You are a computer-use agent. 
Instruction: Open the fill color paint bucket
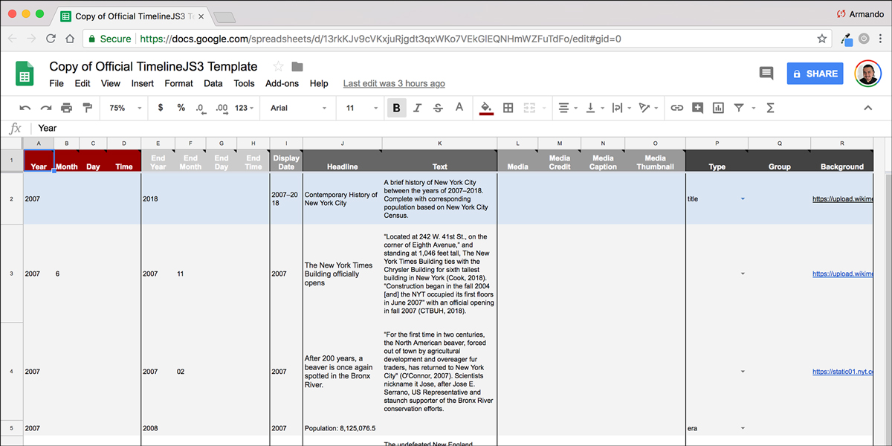coord(486,108)
